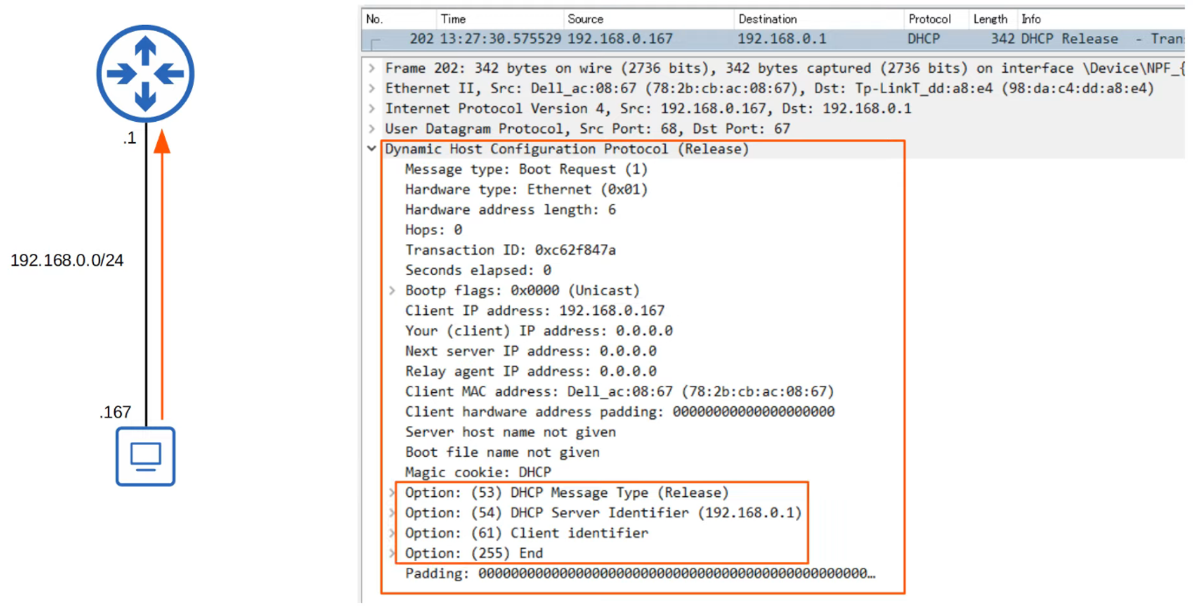The image size is (1195, 606).
Task: Collapse the Dynamic Host Configuration Protocol section
Action: 372,149
